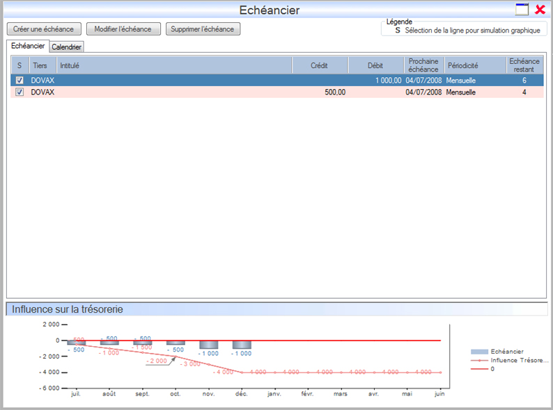Click Mensuelle in the first row
This screenshot has height=410, width=553.
pyautogui.click(x=460, y=81)
